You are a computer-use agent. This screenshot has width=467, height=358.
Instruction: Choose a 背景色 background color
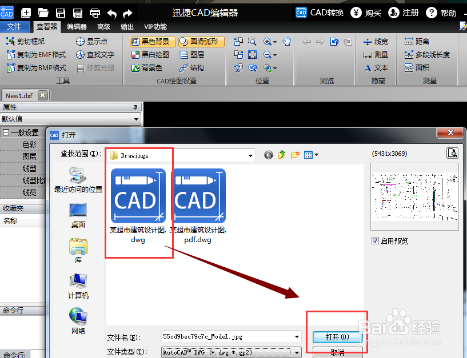pyautogui.click(x=147, y=67)
